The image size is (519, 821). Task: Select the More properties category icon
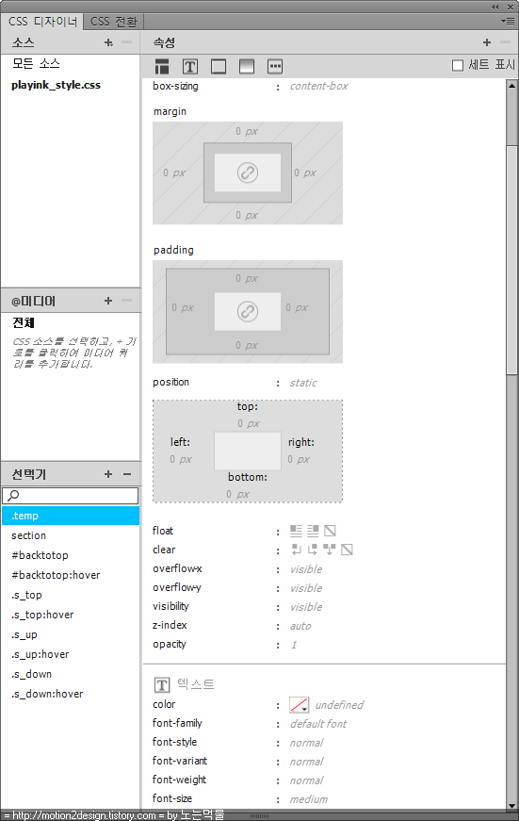point(275,67)
